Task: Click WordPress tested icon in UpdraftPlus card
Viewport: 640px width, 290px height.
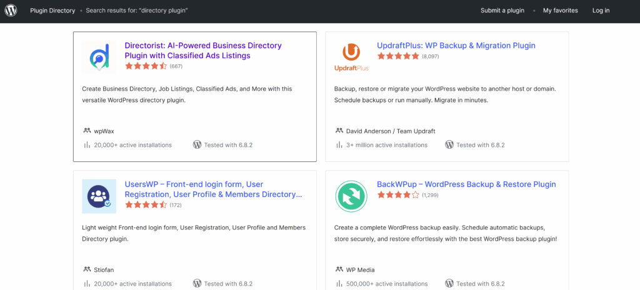Action: [x=449, y=144]
